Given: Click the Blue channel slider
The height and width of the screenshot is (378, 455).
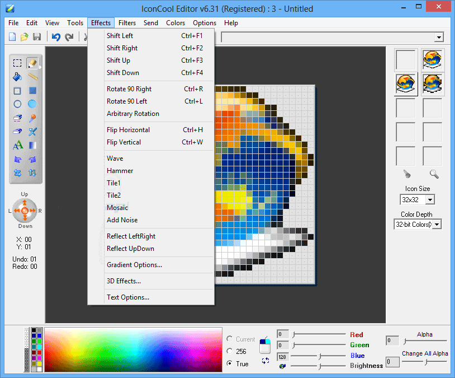Looking at the screenshot, I should click(x=320, y=356).
